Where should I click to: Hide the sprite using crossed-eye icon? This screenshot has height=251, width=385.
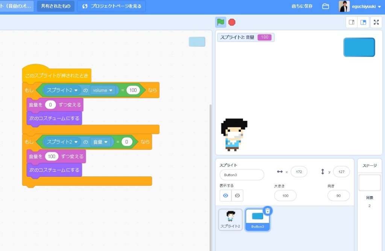click(x=237, y=196)
